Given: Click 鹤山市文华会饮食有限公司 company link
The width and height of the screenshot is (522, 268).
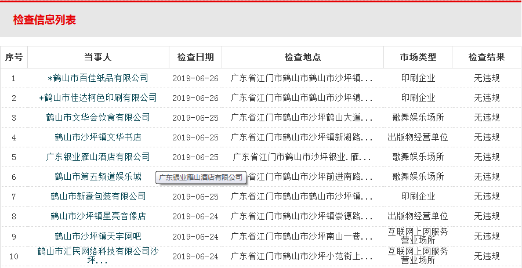Looking at the screenshot, I should (x=98, y=117).
